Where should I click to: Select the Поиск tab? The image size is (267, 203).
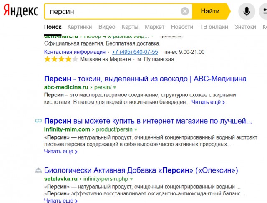click(x=53, y=27)
